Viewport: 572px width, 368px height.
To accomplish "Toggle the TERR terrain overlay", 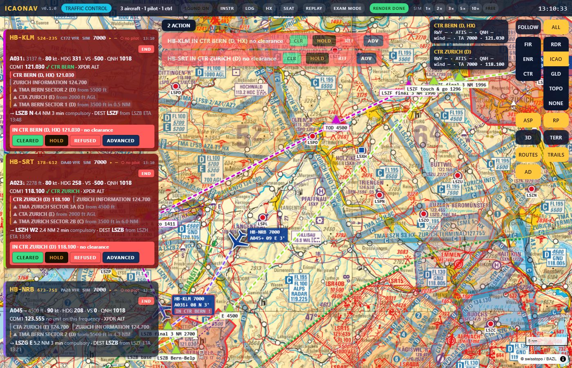I will click(556, 138).
